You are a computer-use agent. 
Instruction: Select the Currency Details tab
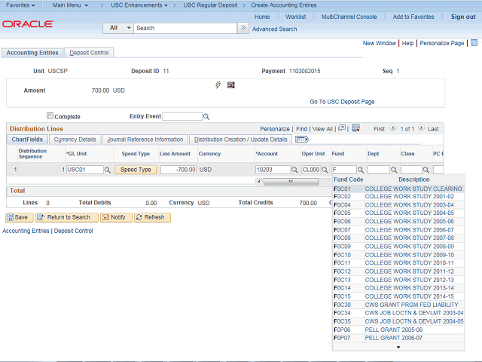tap(75, 140)
